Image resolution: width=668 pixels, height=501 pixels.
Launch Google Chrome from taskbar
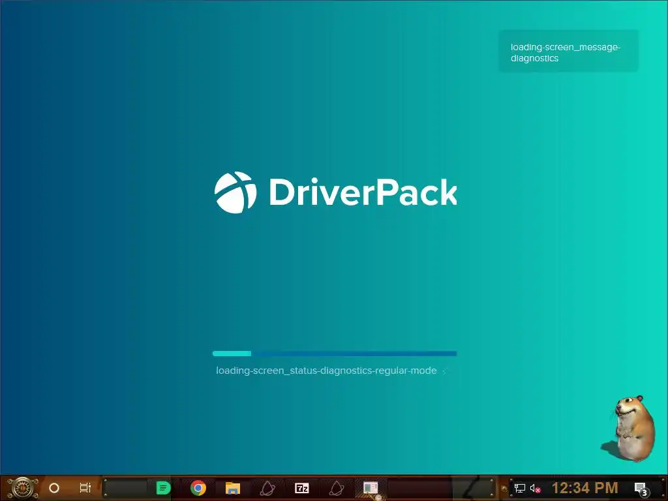[198, 488]
